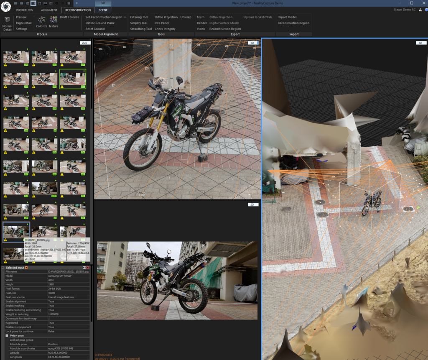Click the Absolute pose Position value
The height and width of the screenshot is (360, 428).
click(x=69, y=344)
